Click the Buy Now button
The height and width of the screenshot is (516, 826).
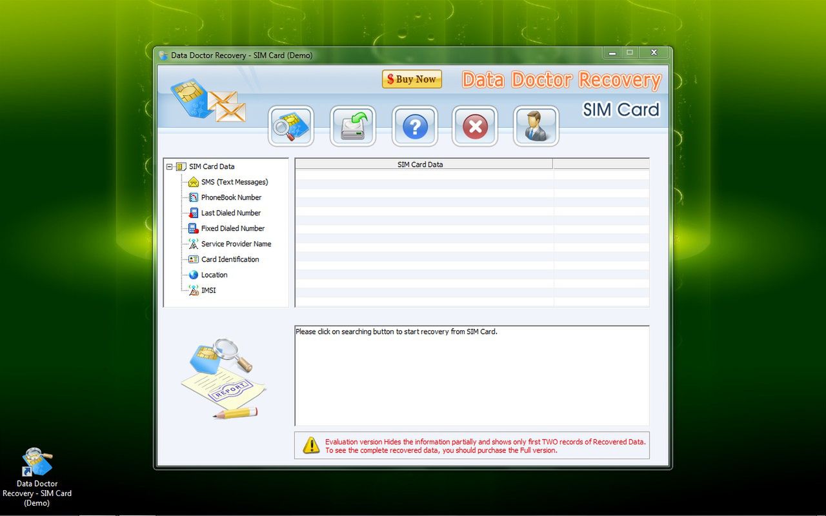click(412, 79)
